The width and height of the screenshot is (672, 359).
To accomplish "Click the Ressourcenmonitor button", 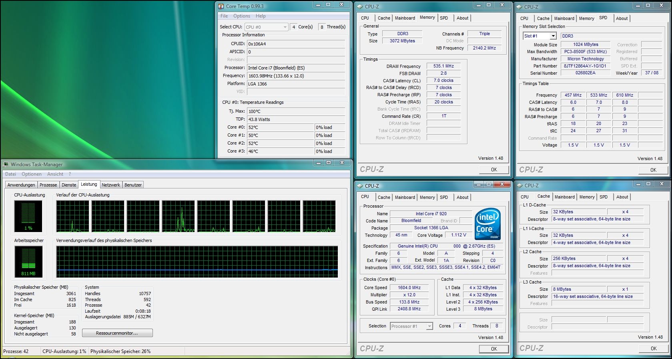I will click(117, 333).
